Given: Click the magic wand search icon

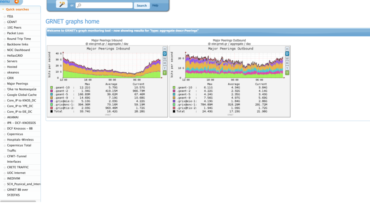Looking at the screenshot, I should pyautogui.click(x=62, y=4).
